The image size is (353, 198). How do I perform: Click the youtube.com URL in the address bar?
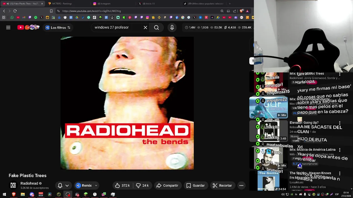tap(92, 11)
